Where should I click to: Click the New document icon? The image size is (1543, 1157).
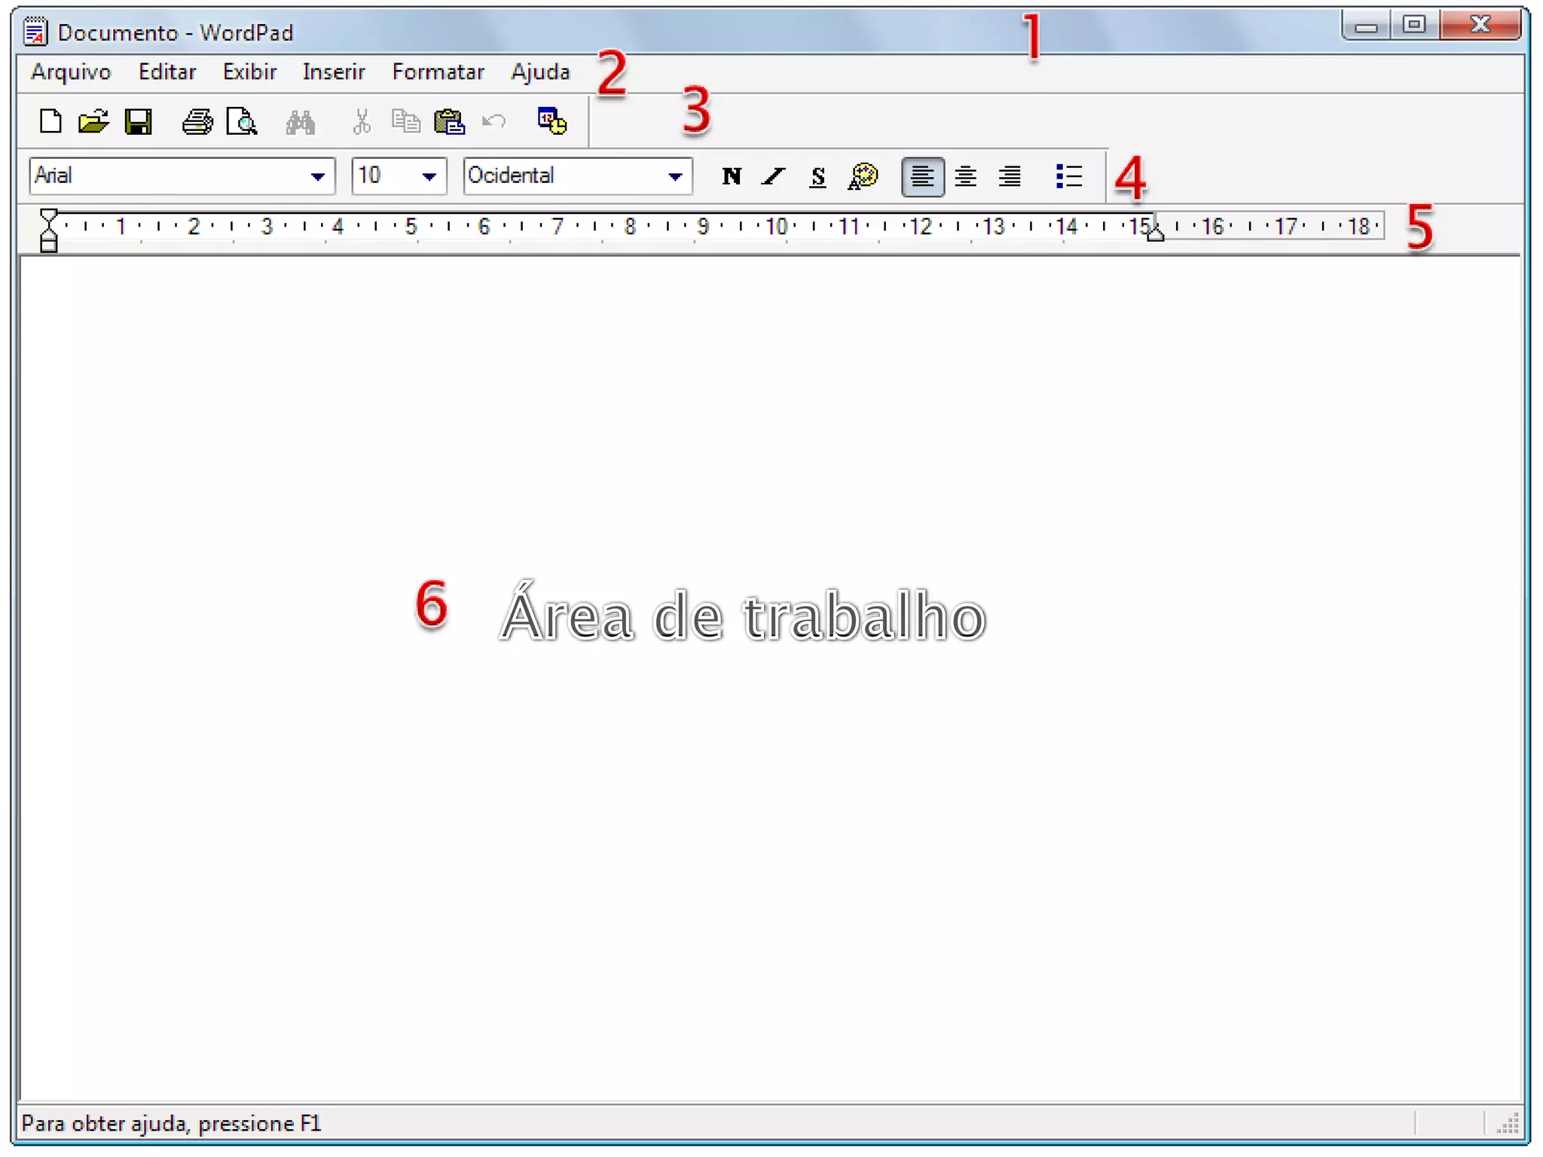coord(50,121)
